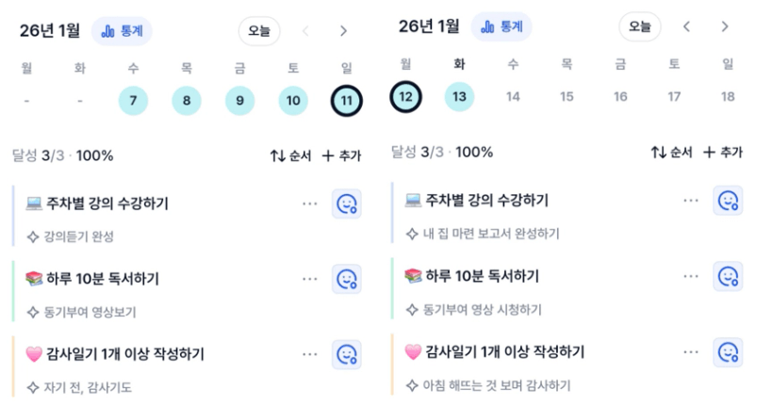Click the emoji check icon beside right 하루 10분 독서하기
Image resolution: width=773 pixels, height=406 pixels.
[x=728, y=276]
